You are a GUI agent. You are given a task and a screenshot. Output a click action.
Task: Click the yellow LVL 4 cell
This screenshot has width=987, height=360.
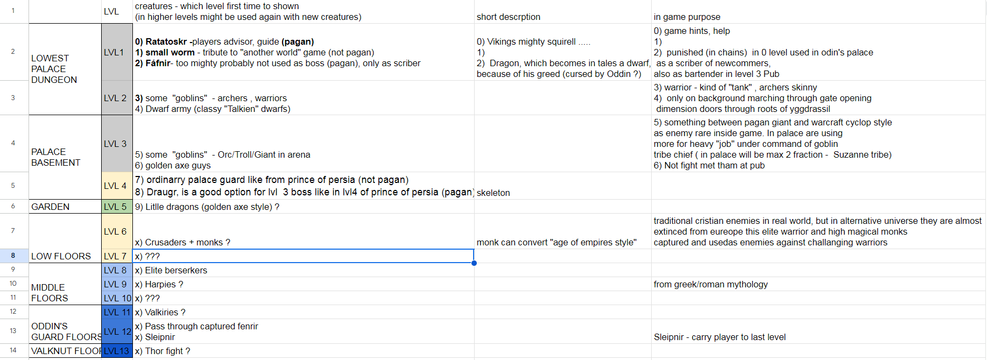click(116, 186)
